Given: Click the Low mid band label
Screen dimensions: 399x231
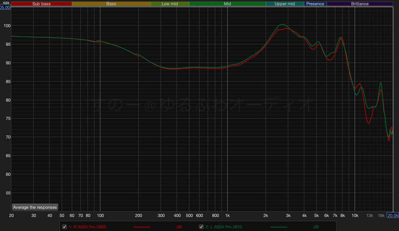Looking at the screenshot, I should pyautogui.click(x=170, y=4).
